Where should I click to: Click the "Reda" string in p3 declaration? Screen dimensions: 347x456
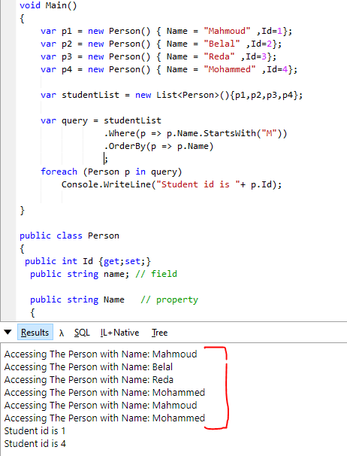coord(219,56)
